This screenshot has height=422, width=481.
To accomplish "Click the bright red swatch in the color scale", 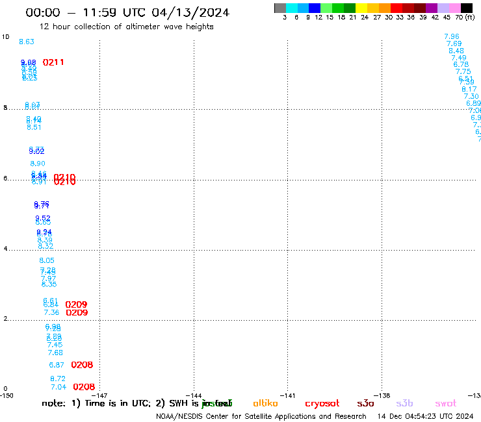I will (396, 8).
